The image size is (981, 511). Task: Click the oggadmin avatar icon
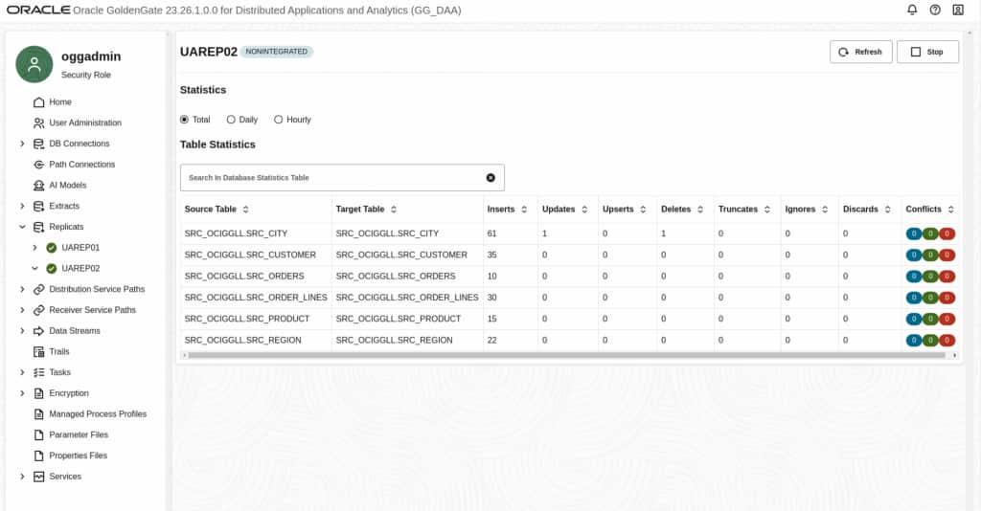click(34, 64)
